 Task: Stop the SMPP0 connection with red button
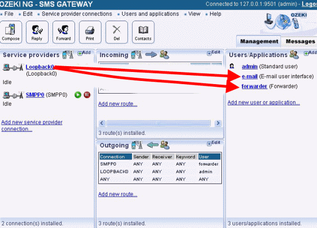[87, 95]
